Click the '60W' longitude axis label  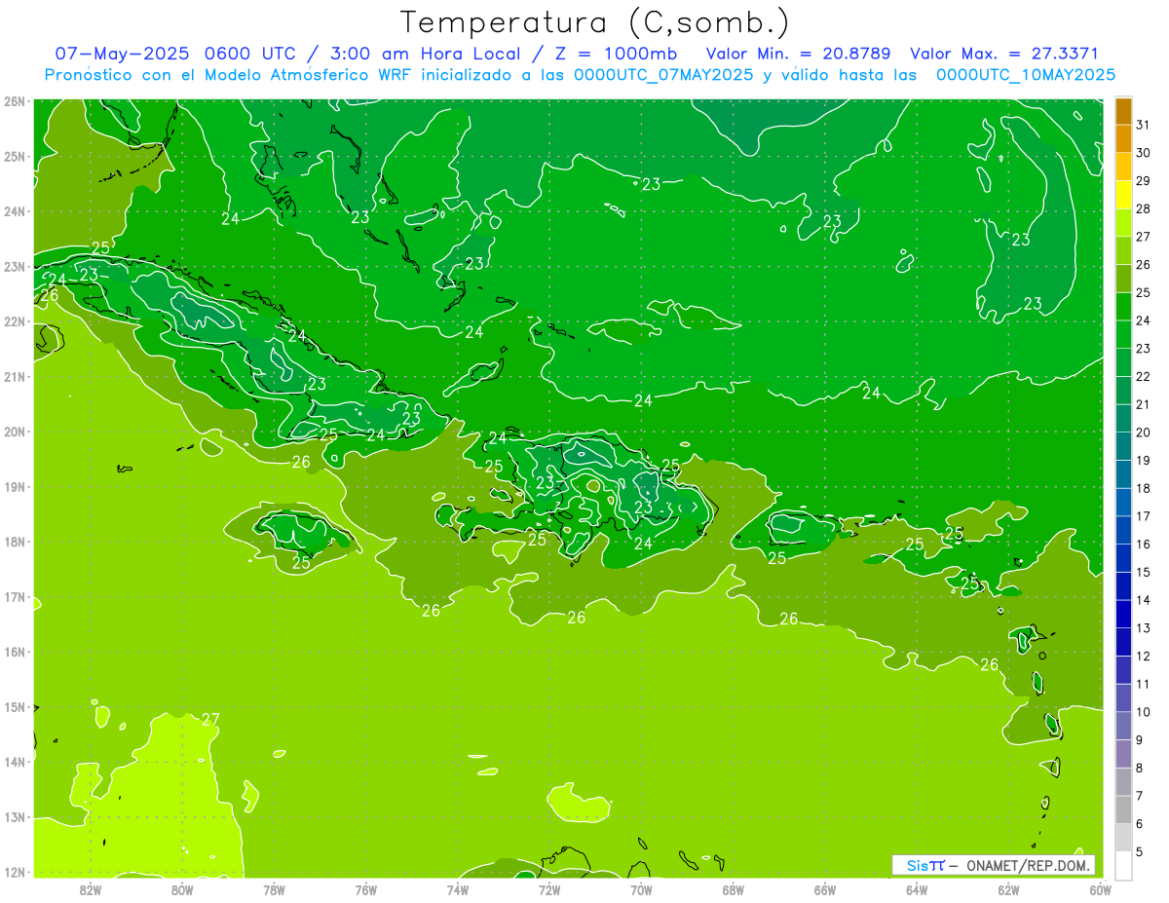(x=1100, y=889)
